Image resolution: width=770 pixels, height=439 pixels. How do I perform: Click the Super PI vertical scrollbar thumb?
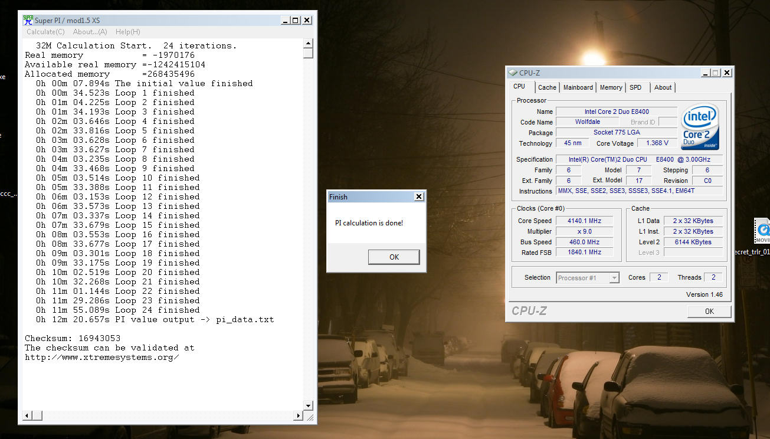pos(308,53)
